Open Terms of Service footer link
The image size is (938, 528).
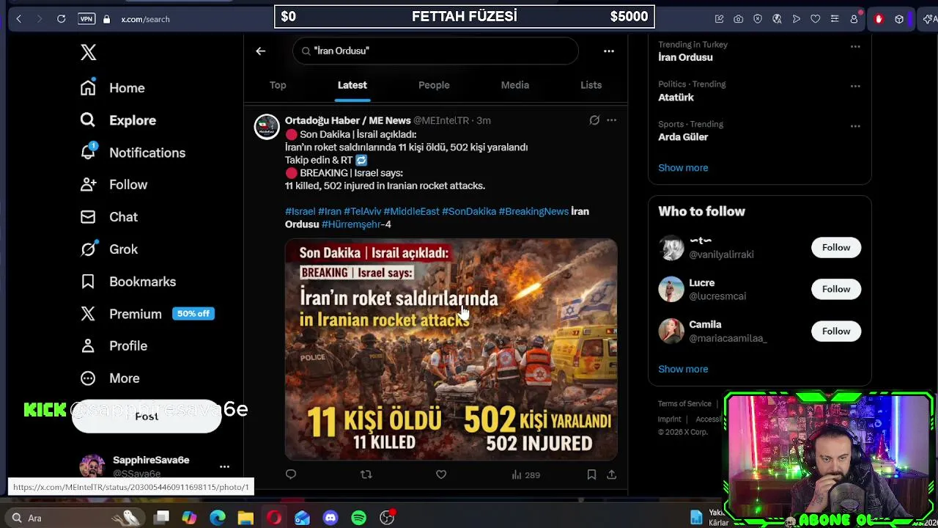684,403
